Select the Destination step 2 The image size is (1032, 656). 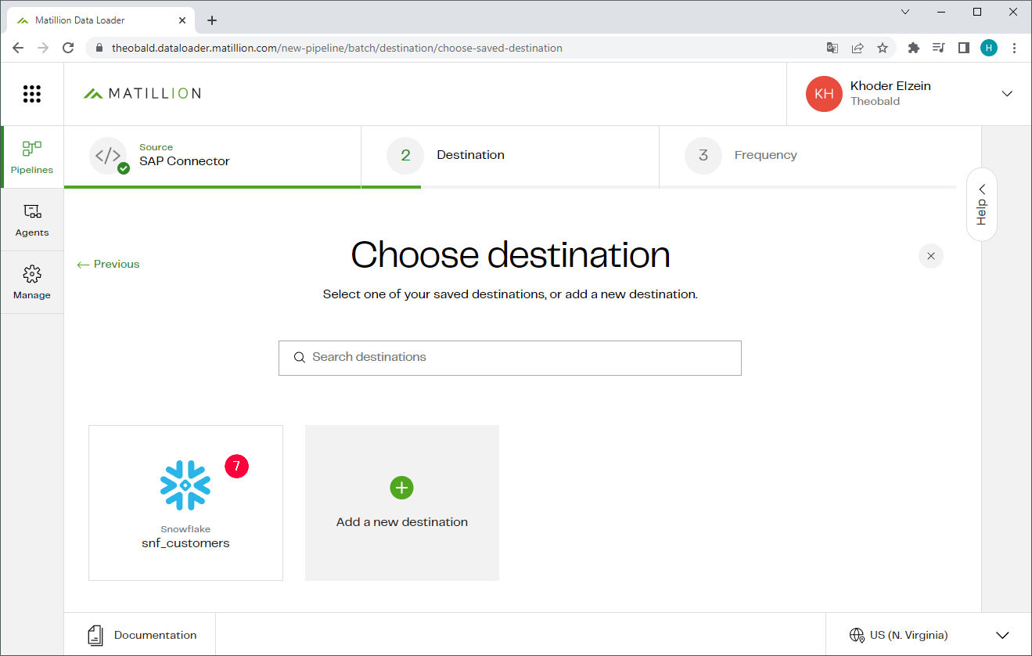tap(510, 155)
